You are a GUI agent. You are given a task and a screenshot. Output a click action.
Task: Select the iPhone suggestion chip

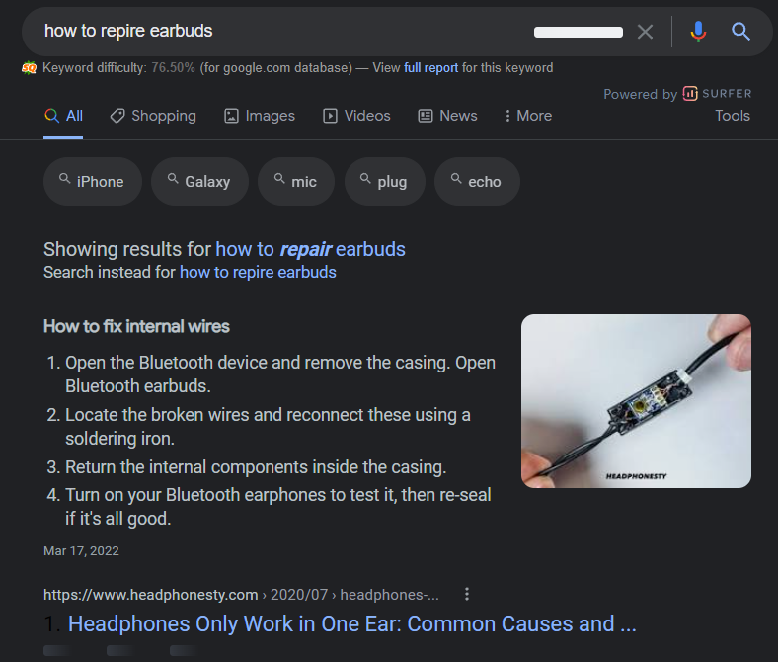pos(93,181)
